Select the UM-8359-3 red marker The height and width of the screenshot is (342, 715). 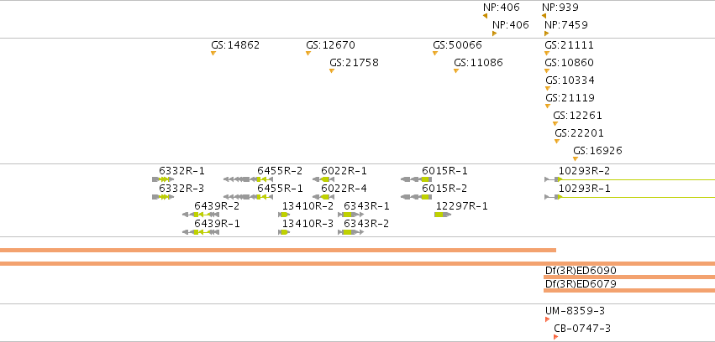click(x=548, y=319)
